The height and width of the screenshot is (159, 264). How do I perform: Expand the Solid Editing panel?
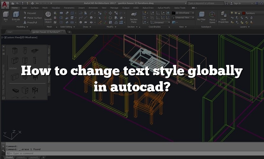[x=67, y=27]
